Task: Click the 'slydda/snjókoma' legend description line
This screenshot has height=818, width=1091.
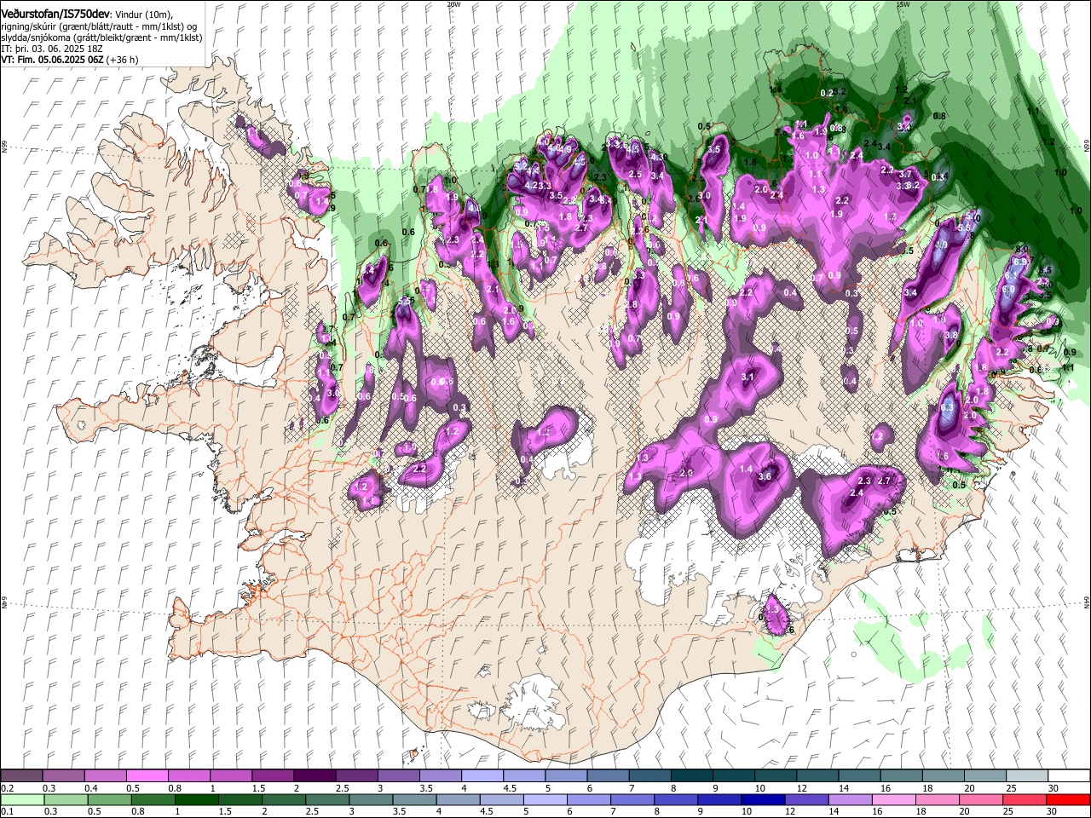Action: pyautogui.click(x=101, y=37)
